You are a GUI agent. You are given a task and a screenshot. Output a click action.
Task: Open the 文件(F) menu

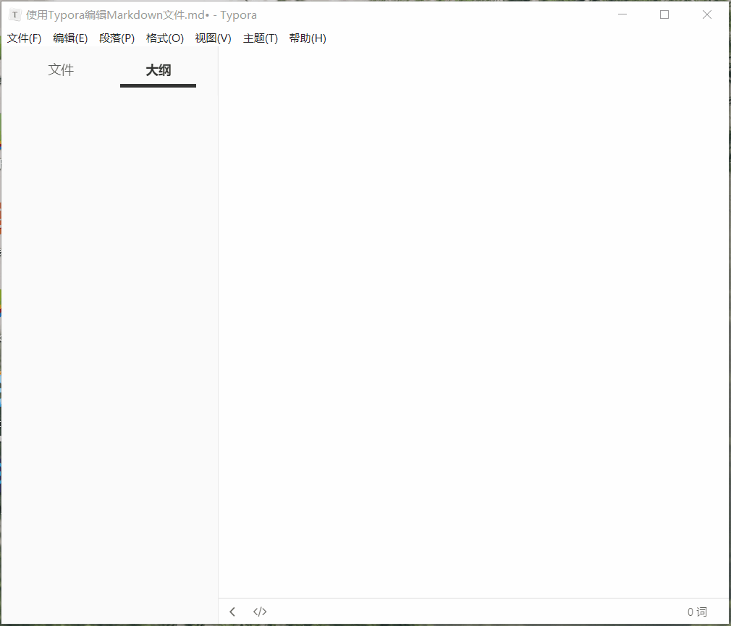[25, 38]
